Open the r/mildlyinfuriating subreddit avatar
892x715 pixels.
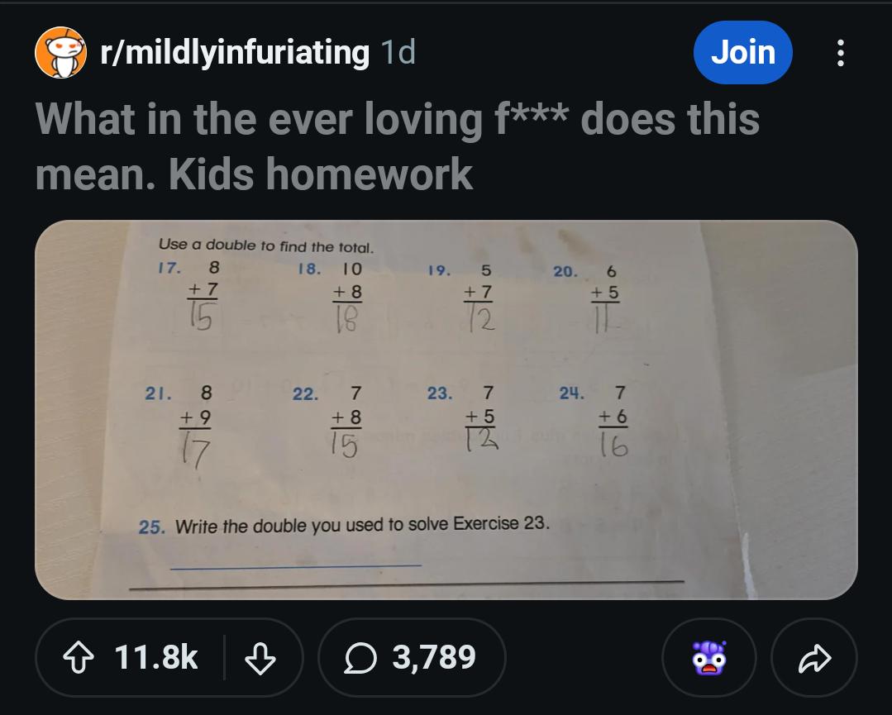[60, 53]
